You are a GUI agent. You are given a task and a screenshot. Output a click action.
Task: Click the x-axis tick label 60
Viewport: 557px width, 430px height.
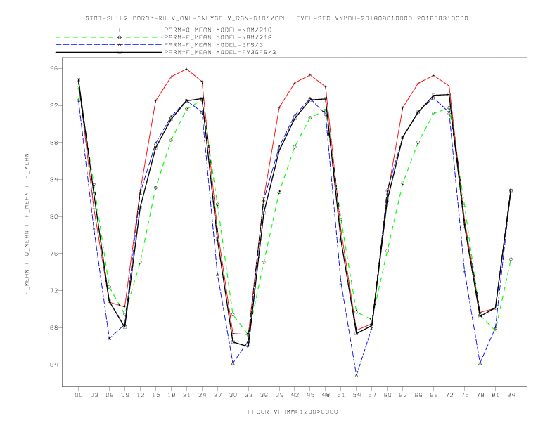tap(388, 395)
